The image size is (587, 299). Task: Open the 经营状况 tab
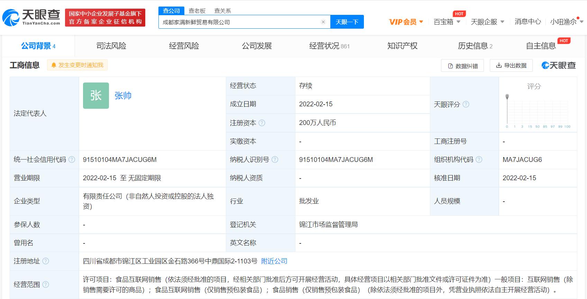329,46
